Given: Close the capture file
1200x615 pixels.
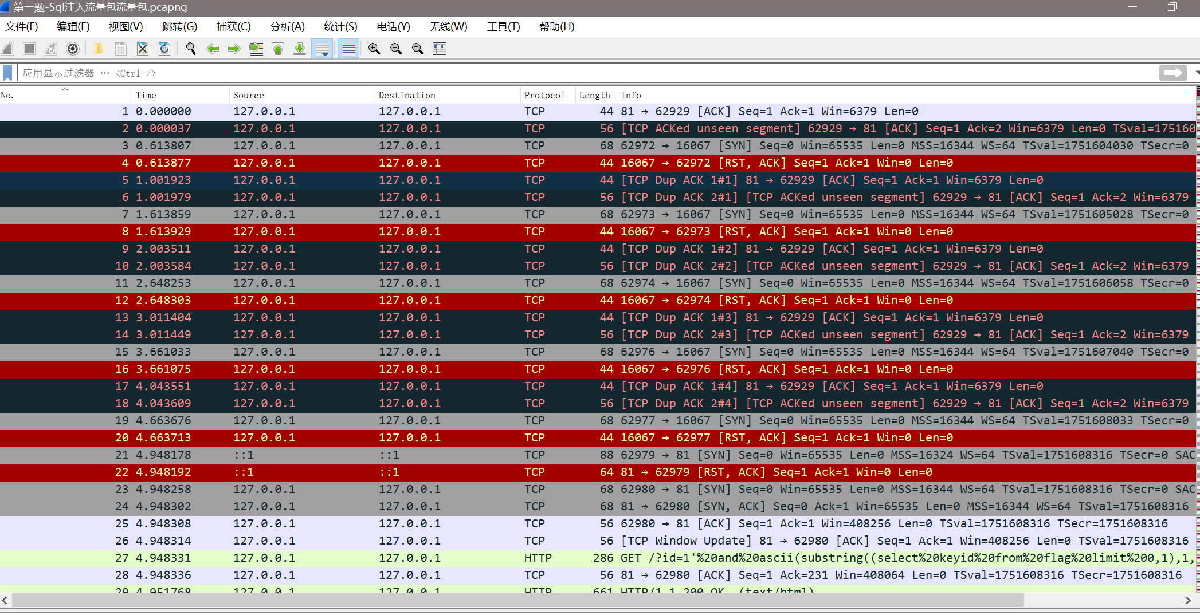Looking at the screenshot, I should tap(142, 49).
